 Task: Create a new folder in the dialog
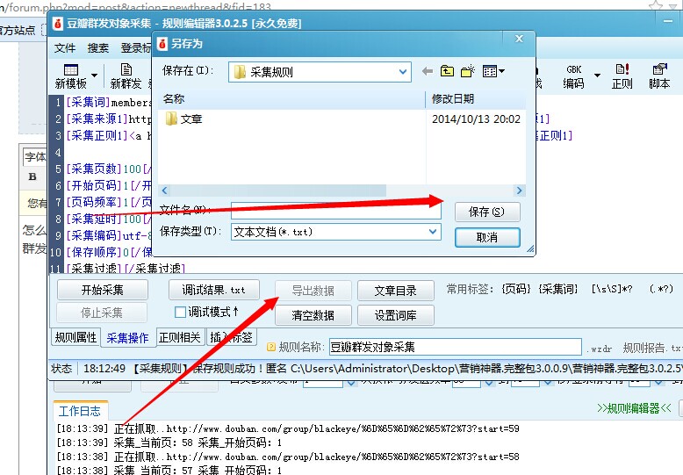click(468, 71)
